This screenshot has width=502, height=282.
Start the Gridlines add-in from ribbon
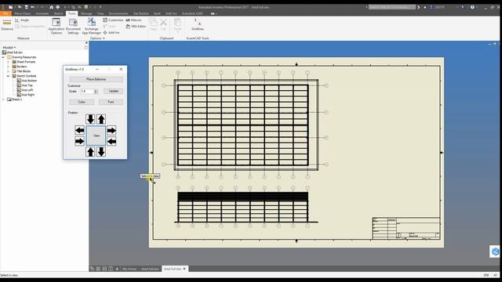(x=198, y=24)
